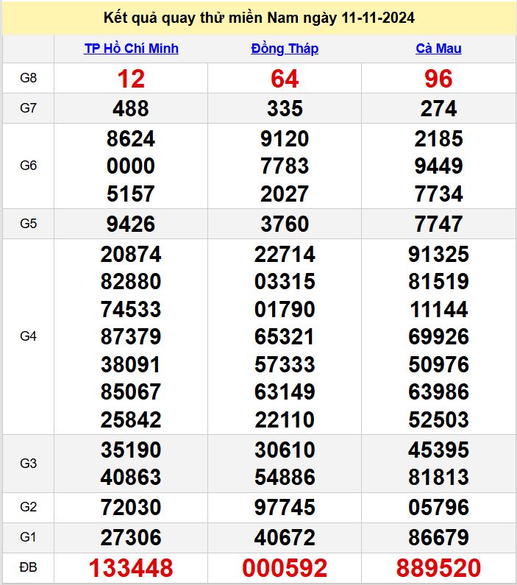517x585 pixels.
Task: Select G2 number 05796
Action: tap(439, 508)
